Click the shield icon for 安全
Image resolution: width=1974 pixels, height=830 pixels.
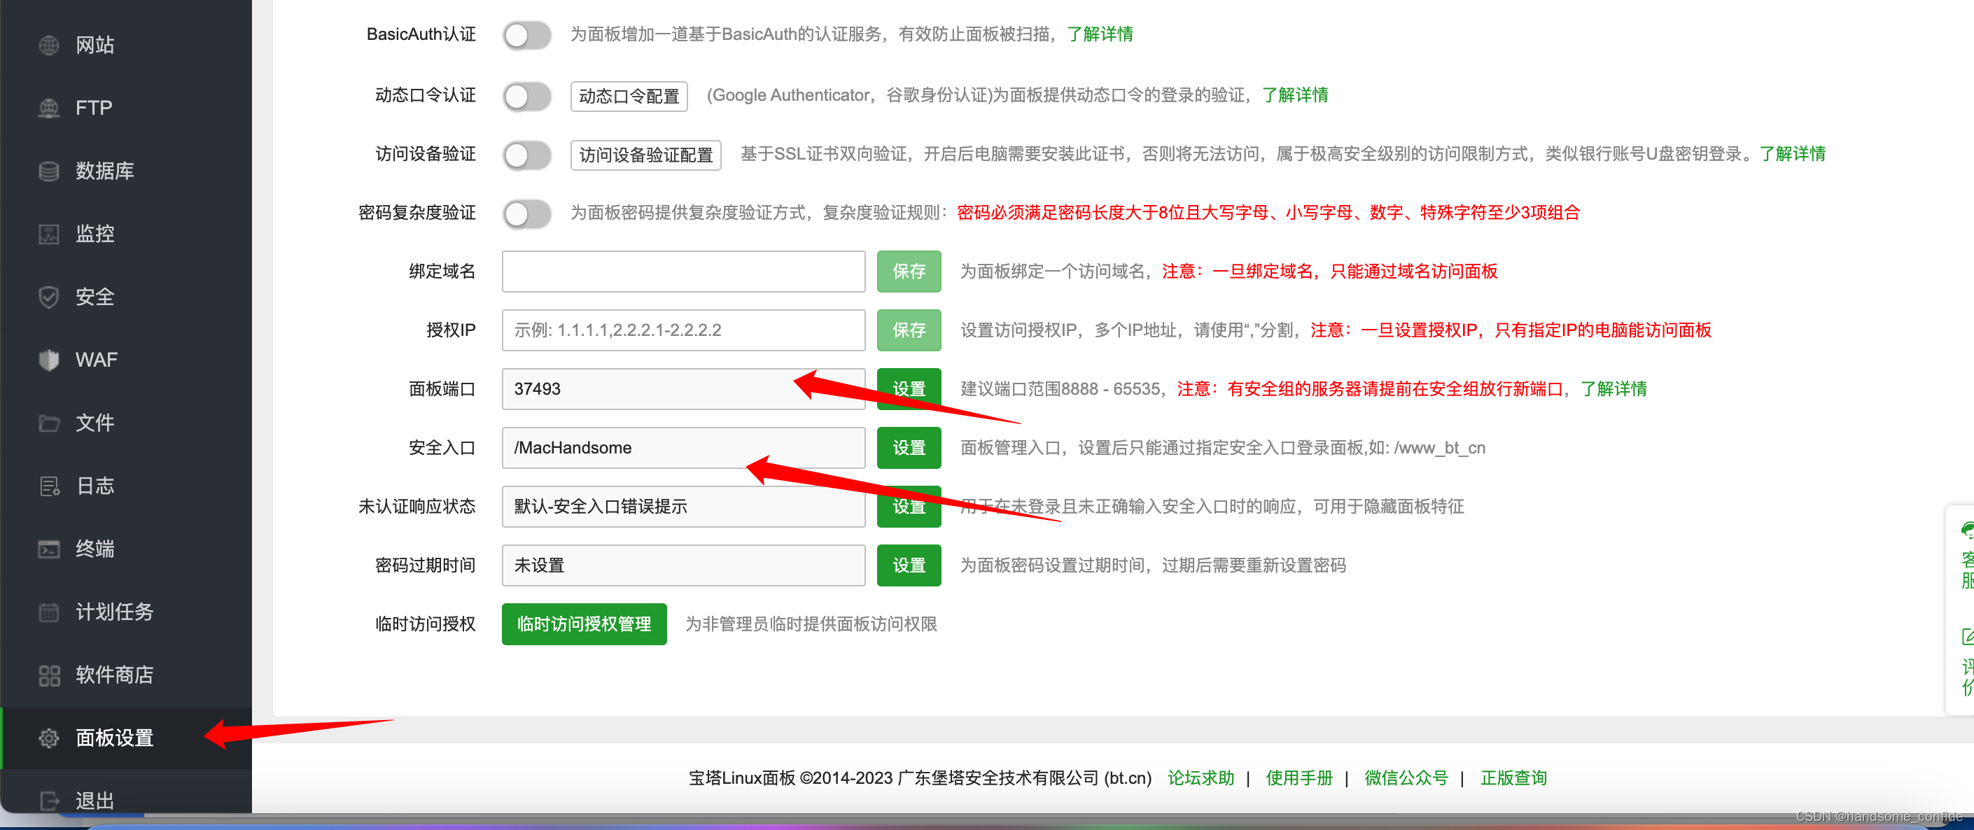(x=48, y=297)
